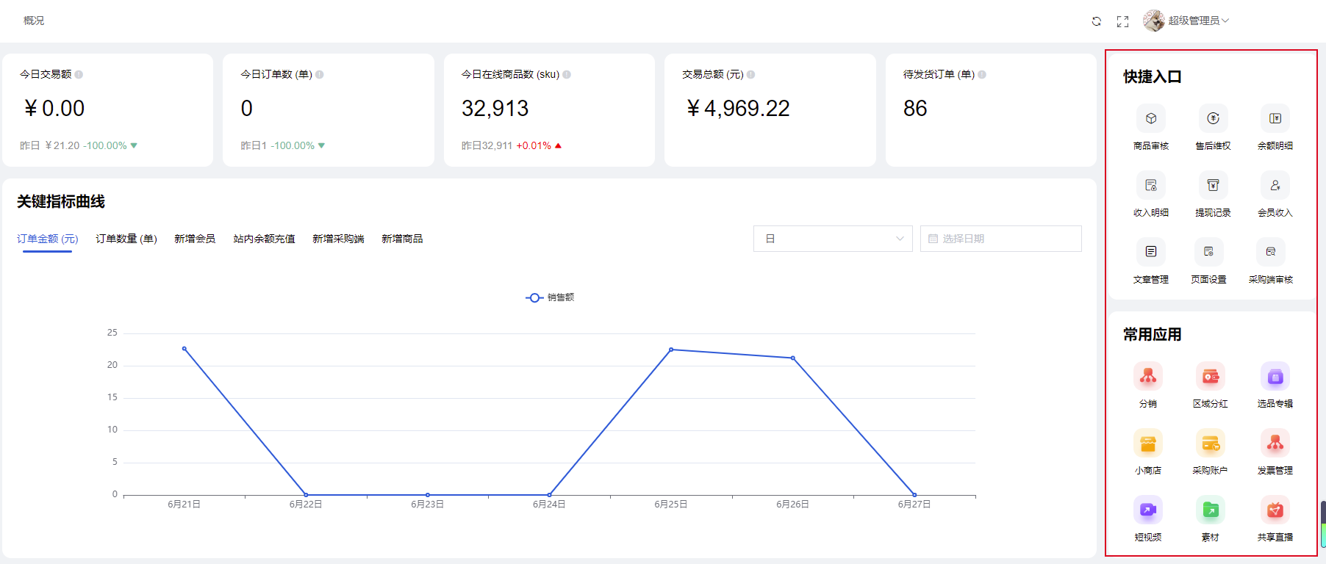Open the 区域分红 app icon
The width and height of the screenshot is (1326, 564).
1210,377
